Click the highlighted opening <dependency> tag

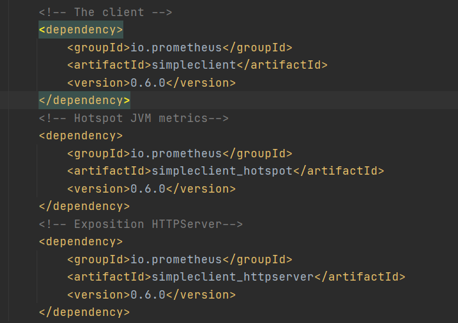coord(81,30)
